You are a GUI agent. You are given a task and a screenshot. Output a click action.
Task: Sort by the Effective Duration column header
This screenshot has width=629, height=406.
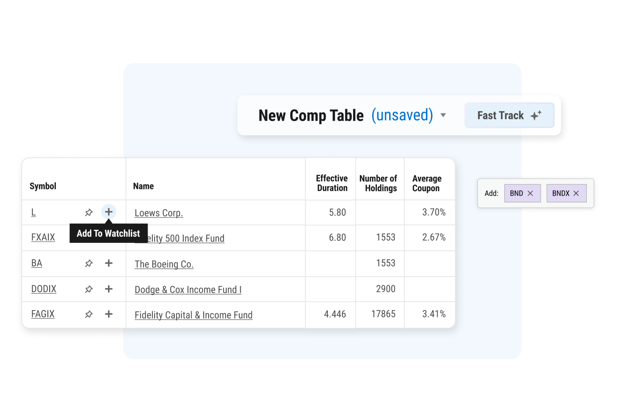(332, 183)
